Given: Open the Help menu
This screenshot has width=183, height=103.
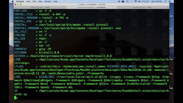Looking at the screenshot, I should point(55,1).
